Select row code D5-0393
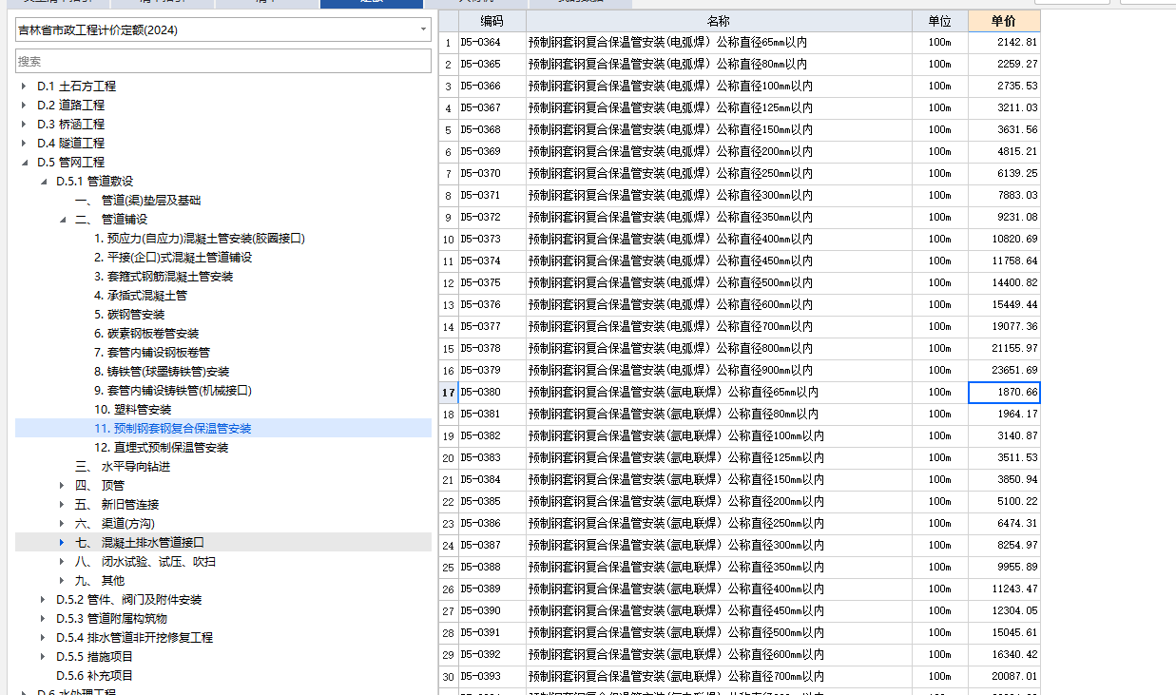Viewport: 1176px width, 695px height. point(492,677)
